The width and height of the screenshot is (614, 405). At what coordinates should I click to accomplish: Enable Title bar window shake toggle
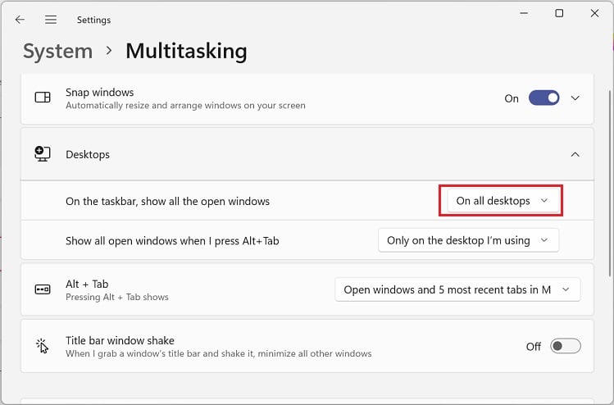565,346
